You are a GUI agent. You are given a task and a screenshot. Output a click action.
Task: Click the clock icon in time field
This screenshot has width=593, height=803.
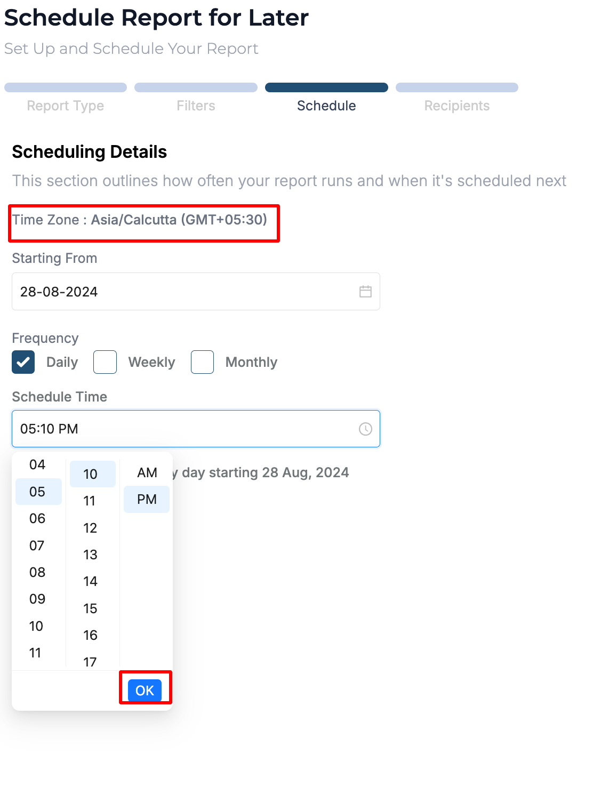[x=365, y=429]
